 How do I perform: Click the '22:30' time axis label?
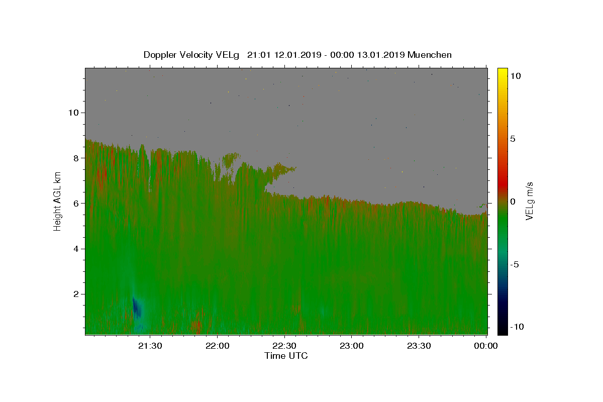click(x=284, y=346)
